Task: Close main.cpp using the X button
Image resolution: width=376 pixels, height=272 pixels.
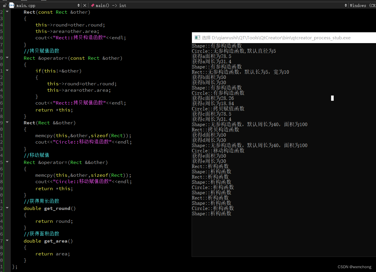Action: 84,5
